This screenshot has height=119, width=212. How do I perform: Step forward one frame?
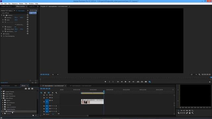130,82
